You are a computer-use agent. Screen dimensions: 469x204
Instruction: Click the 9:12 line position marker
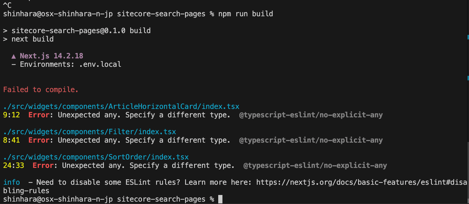pos(11,115)
